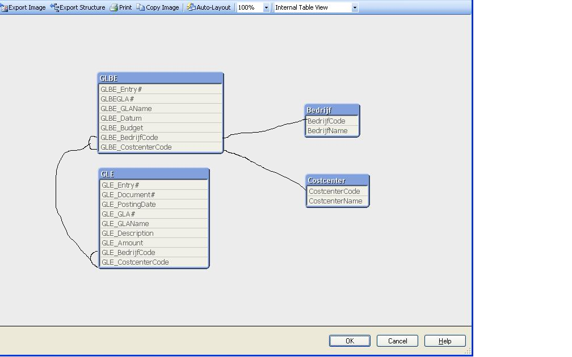Click the GLBE_Datum field
The image size is (572, 357).
coord(161,118)
